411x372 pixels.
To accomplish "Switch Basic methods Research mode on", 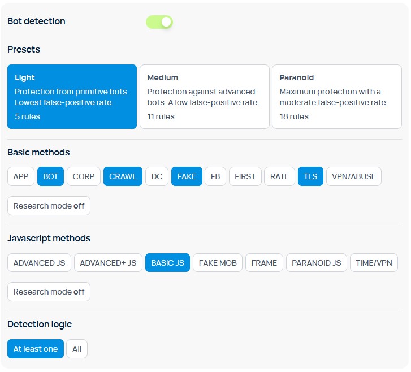I will [49, 206].
